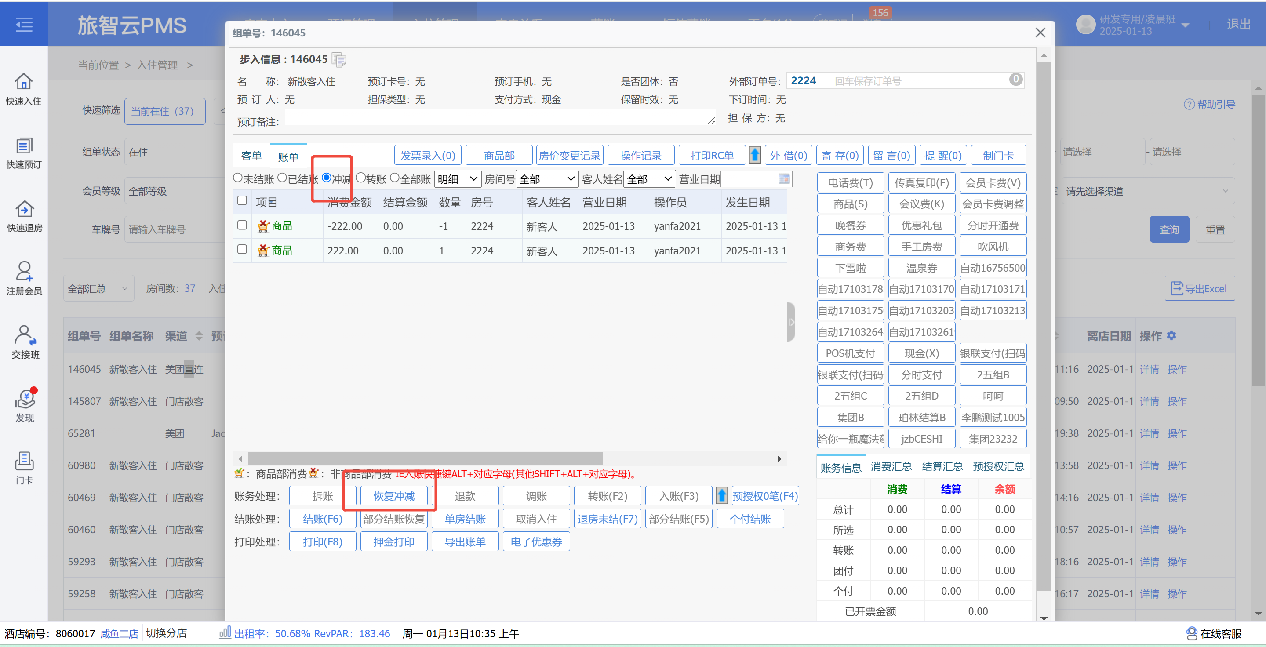
Task: Click 查询 button behind dialog
Action: tap(1169, 229)
